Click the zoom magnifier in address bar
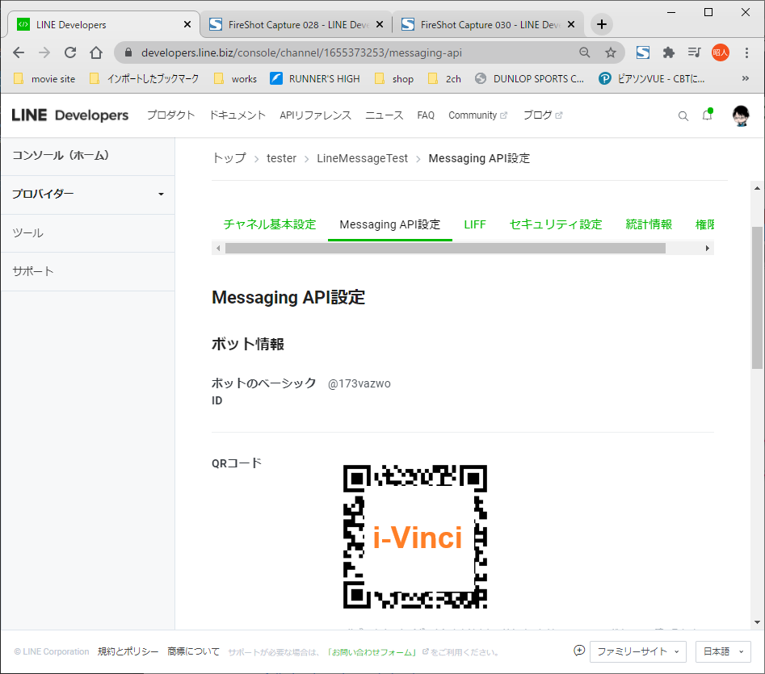The image size is (765, 674). click(x=585, y=52)
